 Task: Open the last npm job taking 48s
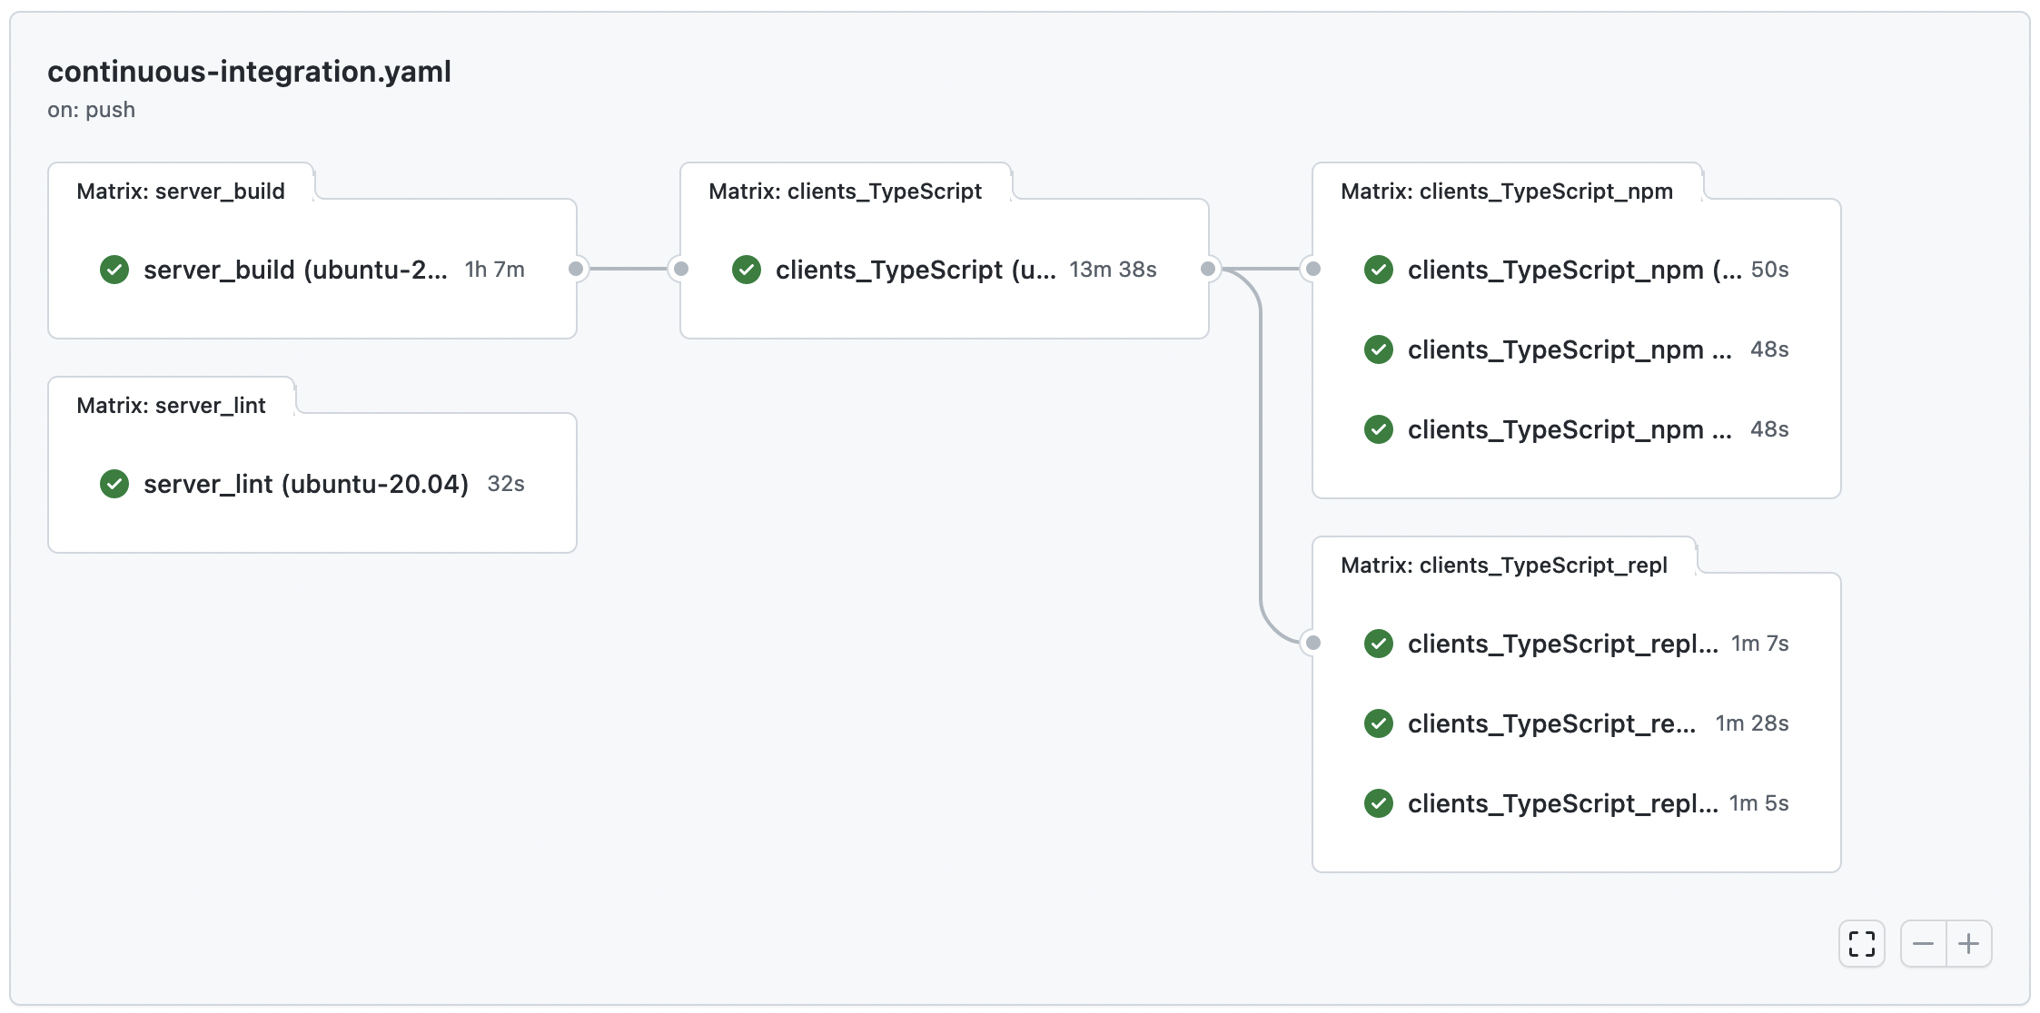(x=1569, y=429)
